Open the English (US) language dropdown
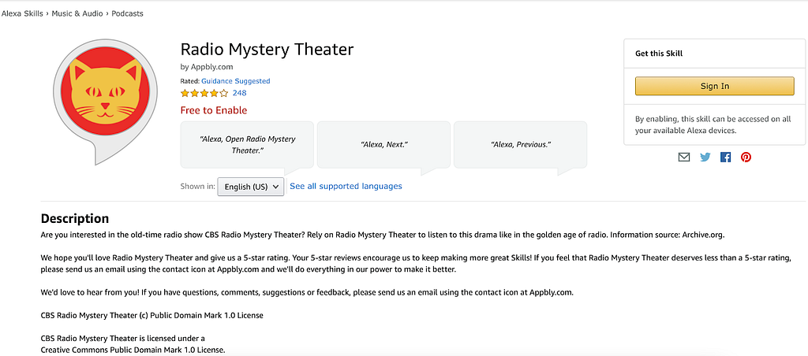This screenshot has height=356, width=808. (250, 187)
